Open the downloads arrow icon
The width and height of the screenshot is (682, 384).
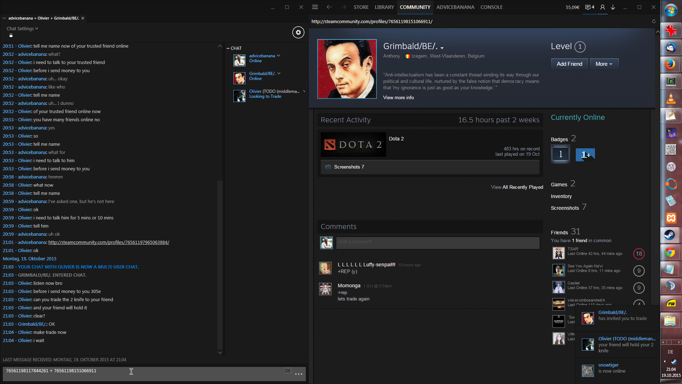pos(613,7)
